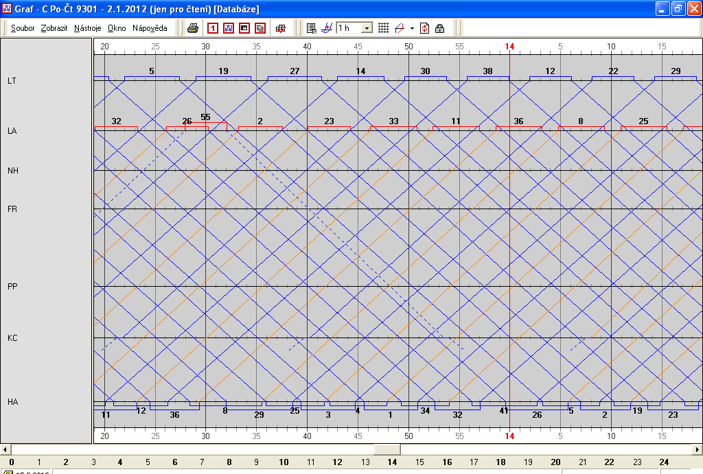This screenshot has width=703, height=474.
Task: Click the red-framed number 1 toolbar icon
Action: coord(213,28)
